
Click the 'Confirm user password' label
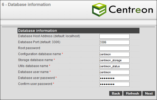[x=35, y=84]
